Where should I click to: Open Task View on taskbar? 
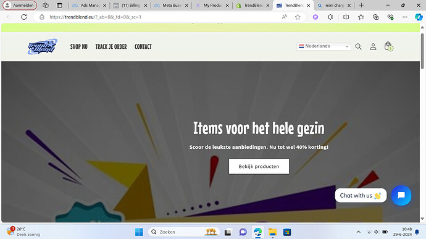coord(228,232)
